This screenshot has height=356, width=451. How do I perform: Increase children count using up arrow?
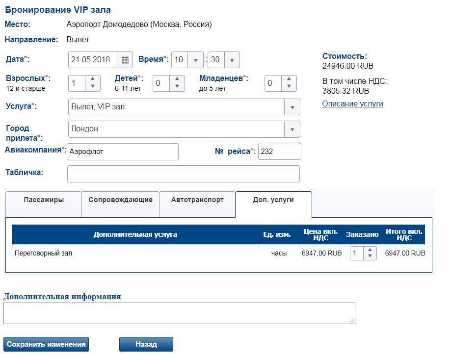point(177,79)
